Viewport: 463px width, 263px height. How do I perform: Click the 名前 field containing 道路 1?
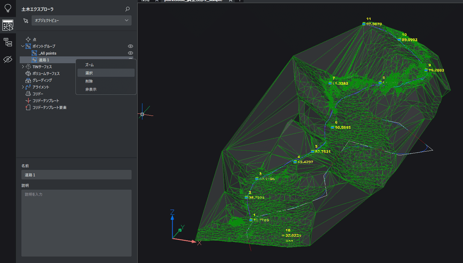(x=76, y=175)
